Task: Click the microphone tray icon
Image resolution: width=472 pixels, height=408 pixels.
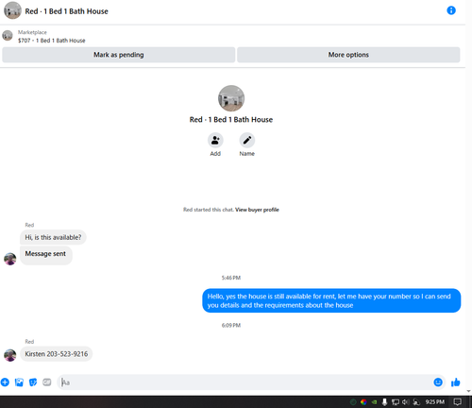Action: click(x=384, y=402)
